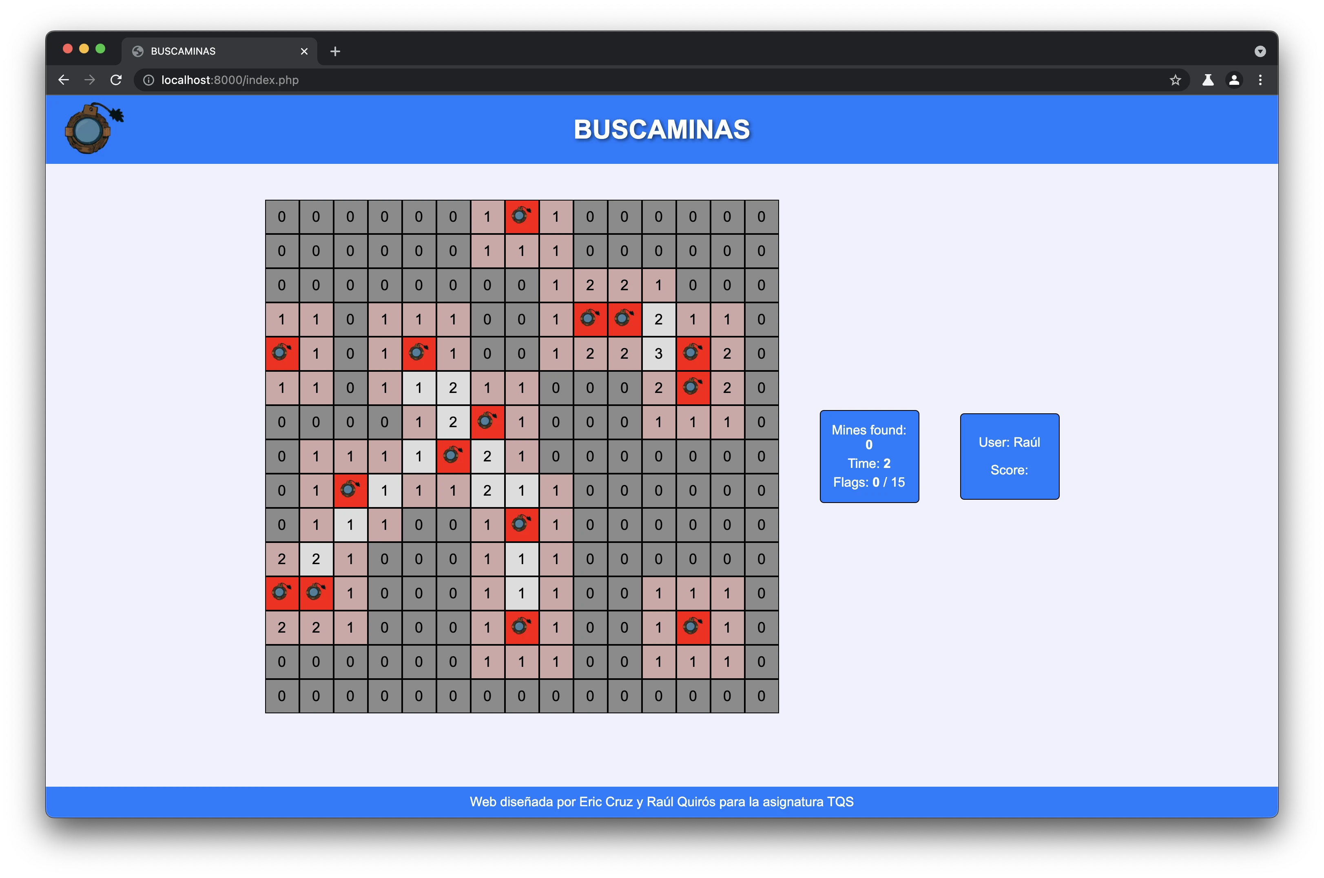Click the Mines found info panel
The width and height of the screenshot is (1324, 878).
click(869, 456)
